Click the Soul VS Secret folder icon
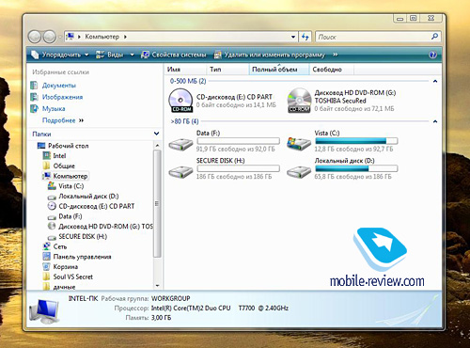Viewport: 470px width, 348px height. [46, 277]
